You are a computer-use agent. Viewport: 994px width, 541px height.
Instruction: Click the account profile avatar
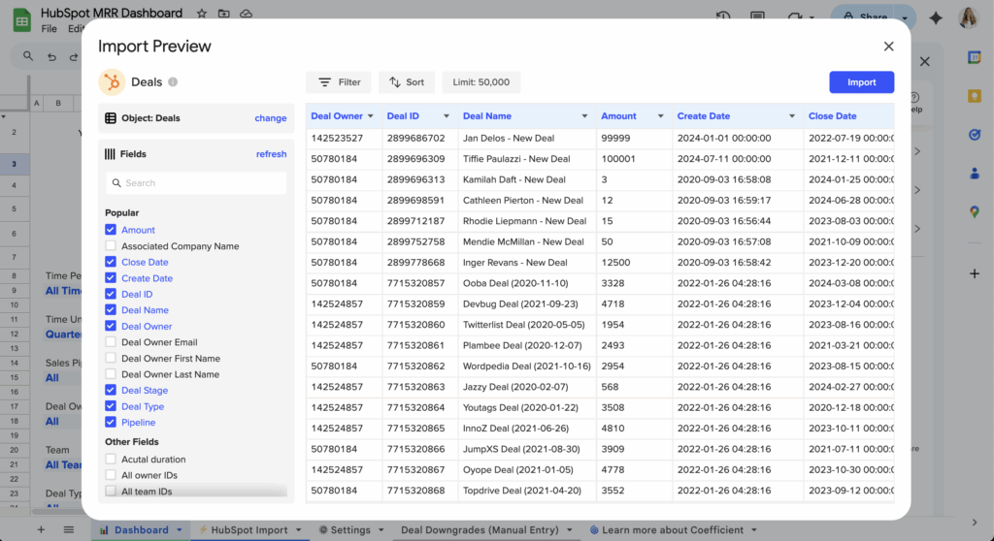pyautogui.click(x=968, y=17)
